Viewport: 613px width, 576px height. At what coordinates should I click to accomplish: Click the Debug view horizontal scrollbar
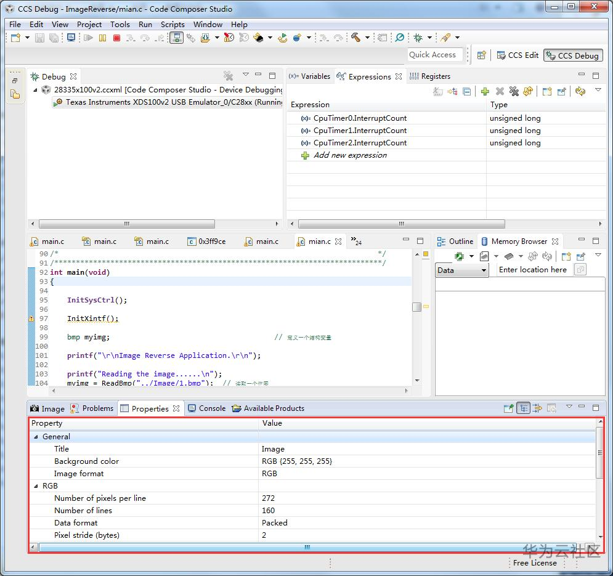127,224
